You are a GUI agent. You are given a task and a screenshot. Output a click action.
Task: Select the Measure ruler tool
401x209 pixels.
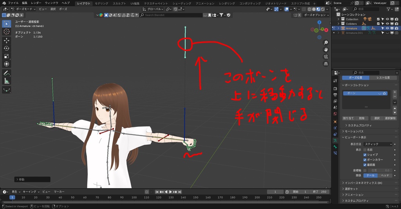click(x=7, y=81)
